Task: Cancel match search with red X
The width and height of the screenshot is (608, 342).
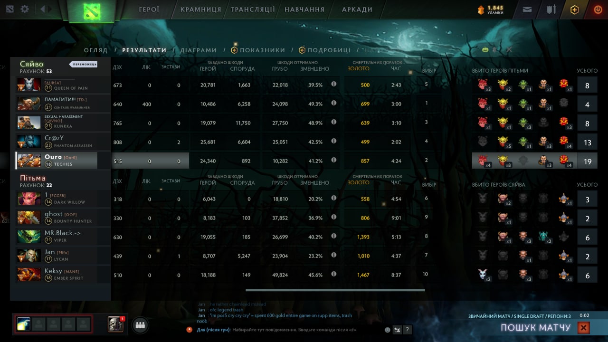Action: tap(584, 328)
